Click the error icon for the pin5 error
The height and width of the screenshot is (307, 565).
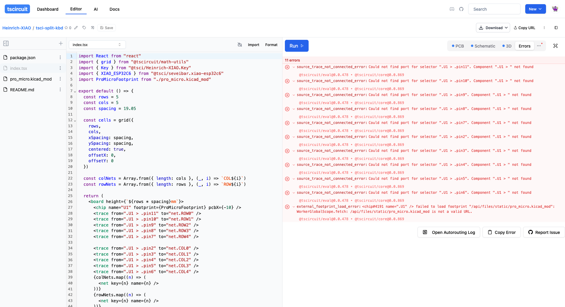tap(287, 179)
